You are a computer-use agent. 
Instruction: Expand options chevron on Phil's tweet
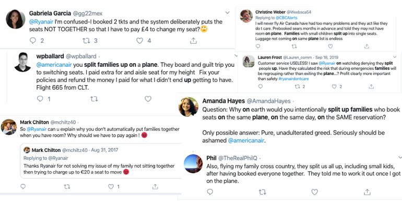coord(400,157)
